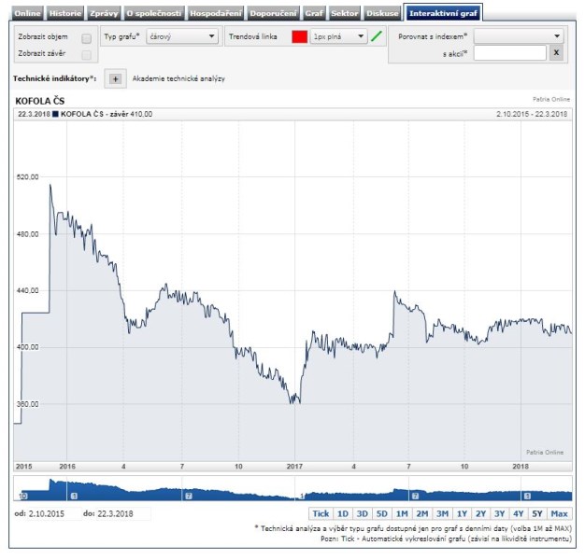Switch to the Historie tab
Image resolution: width=585 pixels, height=560 pixels.
click(65, 14)
